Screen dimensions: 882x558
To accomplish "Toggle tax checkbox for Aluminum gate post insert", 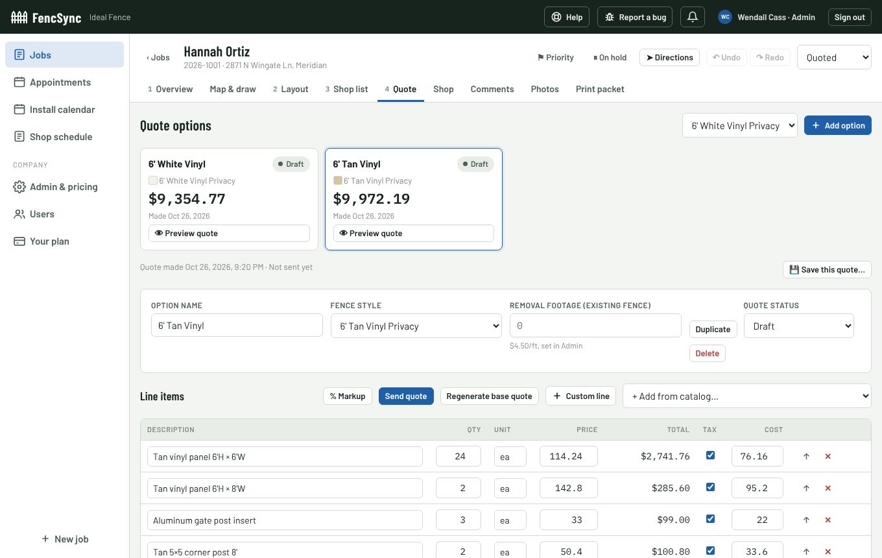I will [710, 519].
